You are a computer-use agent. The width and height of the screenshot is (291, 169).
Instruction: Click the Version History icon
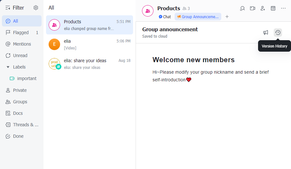278,33
